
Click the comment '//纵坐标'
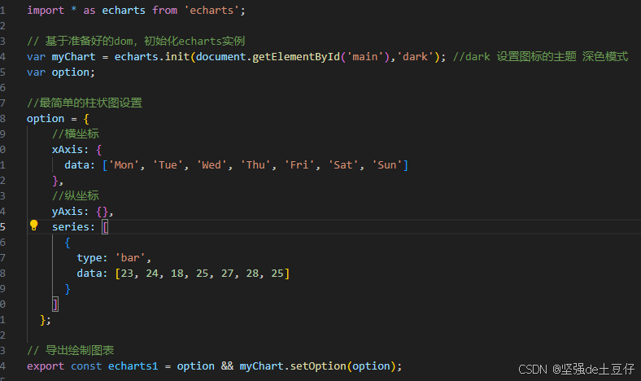tap(76, 195)
